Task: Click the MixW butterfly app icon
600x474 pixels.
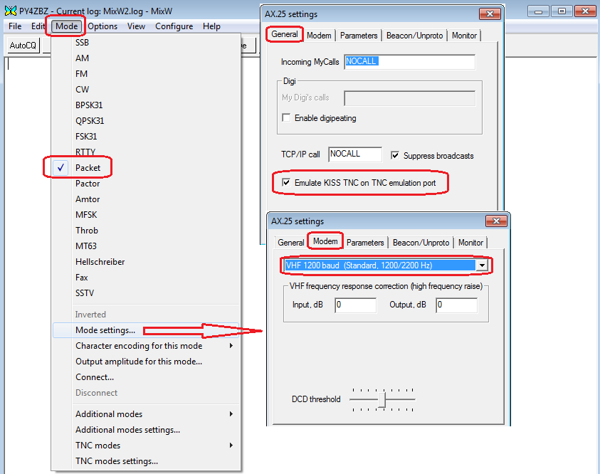Action: tap(11, 11)
